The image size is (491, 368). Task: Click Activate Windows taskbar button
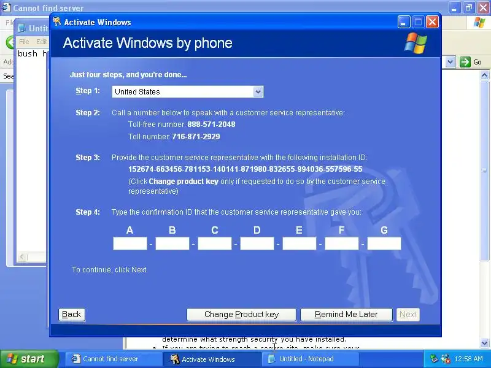[x=212, y=359]
